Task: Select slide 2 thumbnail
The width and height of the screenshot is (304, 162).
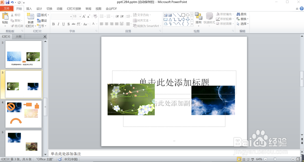Action: pos(23,55)
